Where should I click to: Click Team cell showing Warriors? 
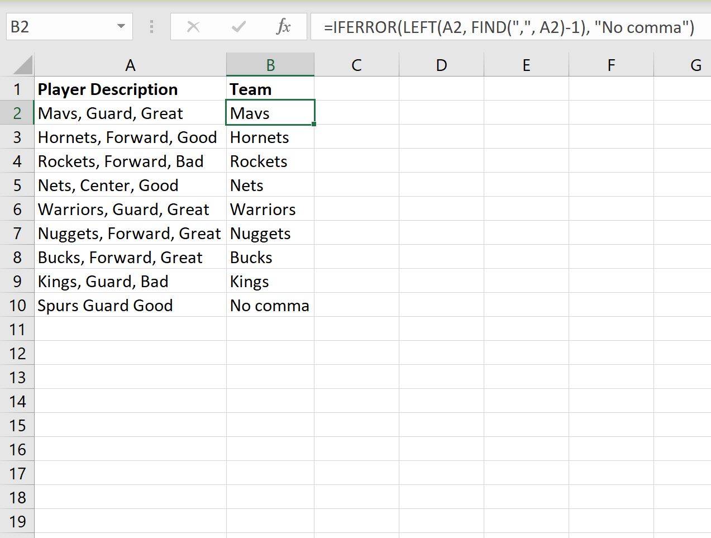[x=270, y=209]
